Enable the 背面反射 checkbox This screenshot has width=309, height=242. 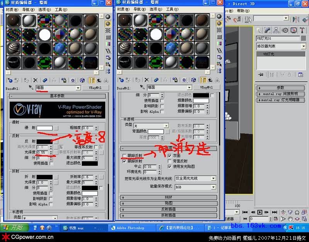click(x=170, y=161)
